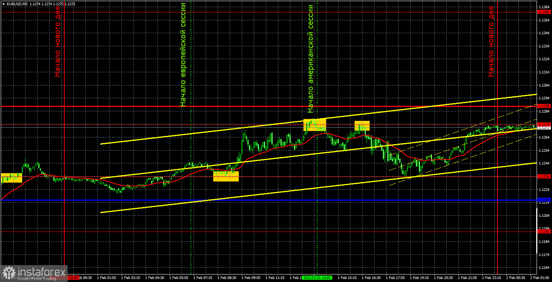Click the 1.1344 price scale value

point(544,33)
